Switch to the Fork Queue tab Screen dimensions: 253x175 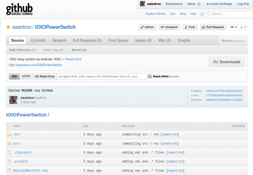pyautogui.click(x=118, y=40)
